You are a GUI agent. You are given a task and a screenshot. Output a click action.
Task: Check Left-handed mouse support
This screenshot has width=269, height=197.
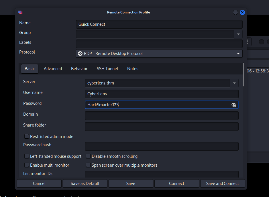27,156
